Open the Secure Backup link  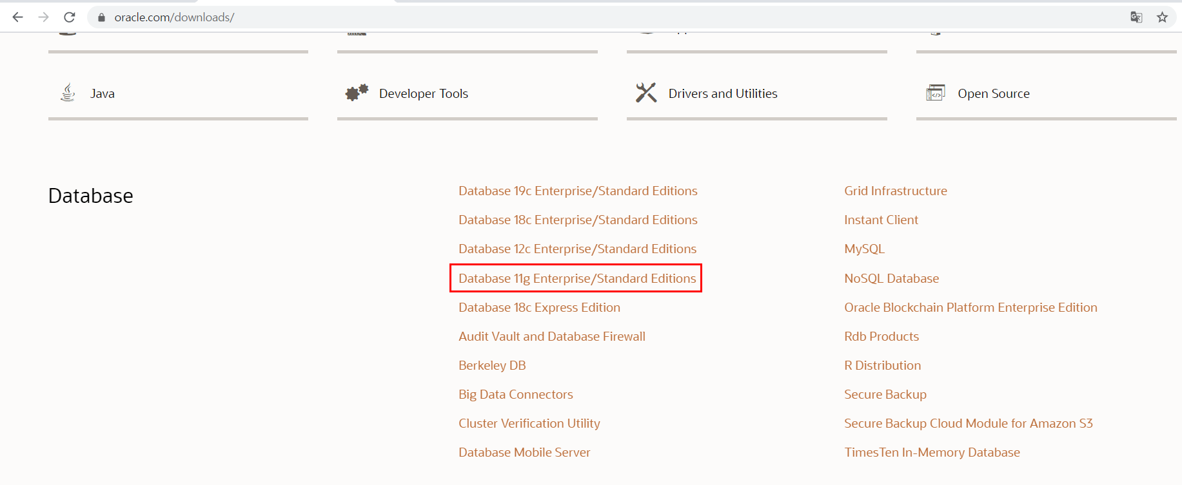tap(885, 395)
